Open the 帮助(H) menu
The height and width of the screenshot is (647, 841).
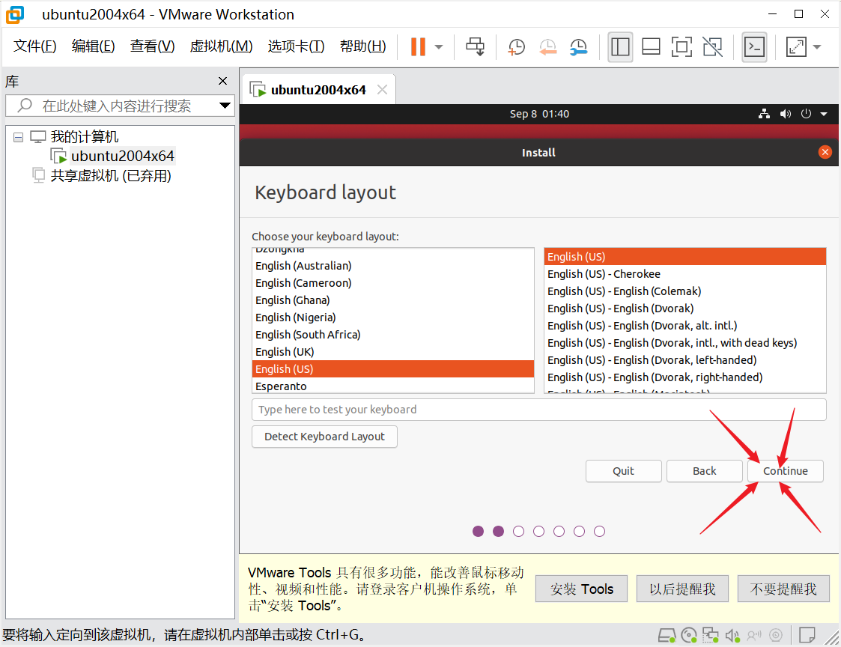click(x=363, y=46)
